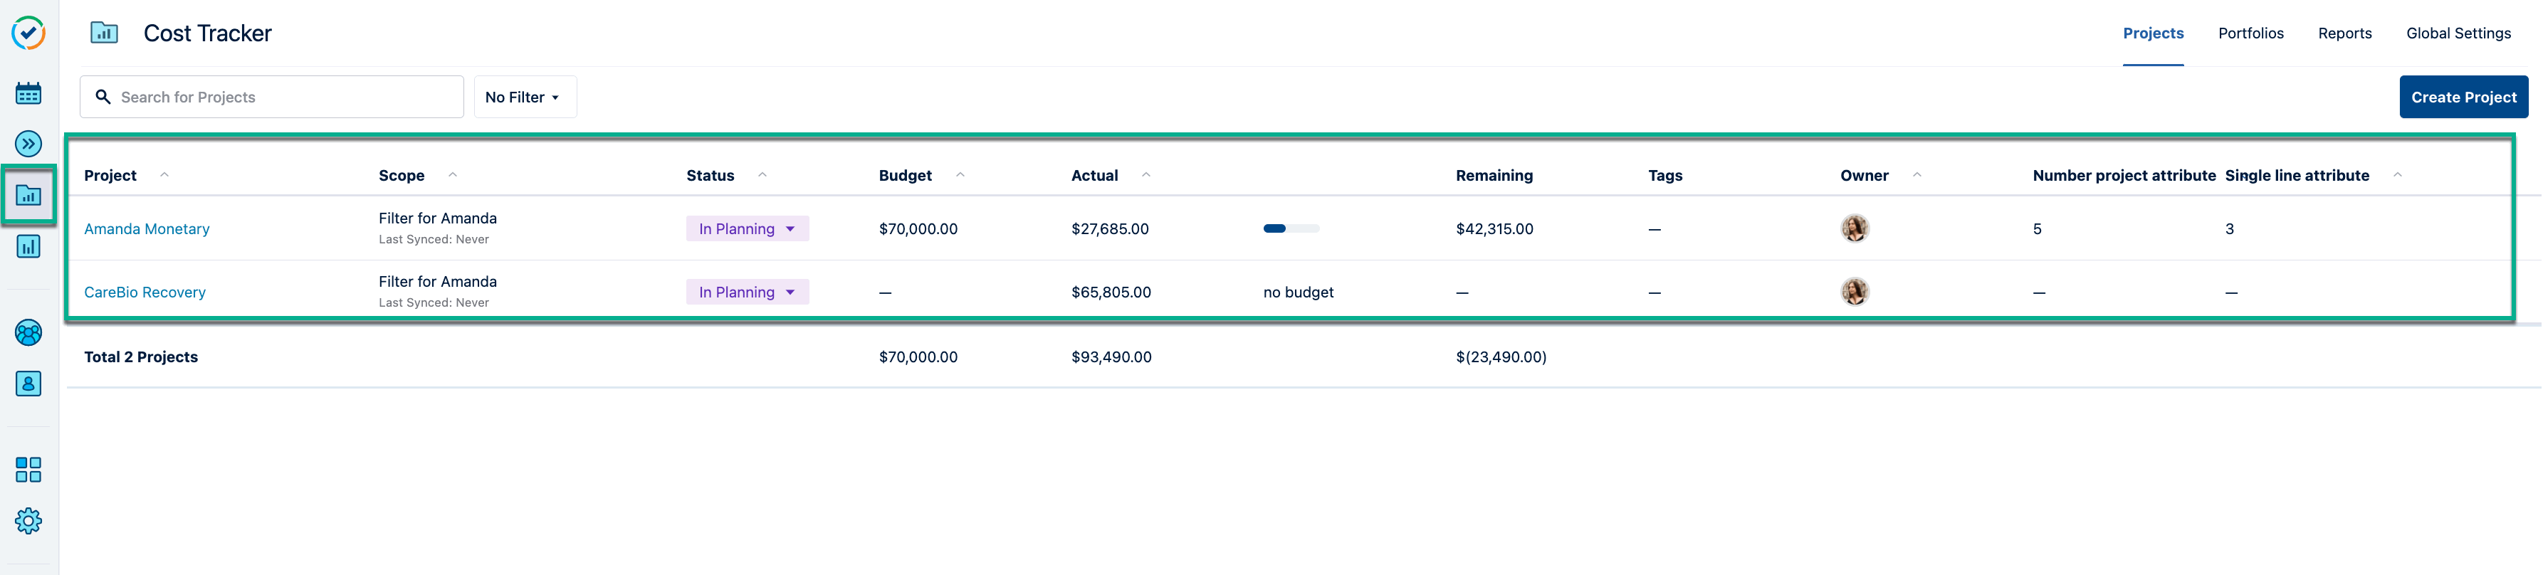The image size is (2543, 575).
Task: Open the calendar icon in the sidebar
Action: pos(28,93)
